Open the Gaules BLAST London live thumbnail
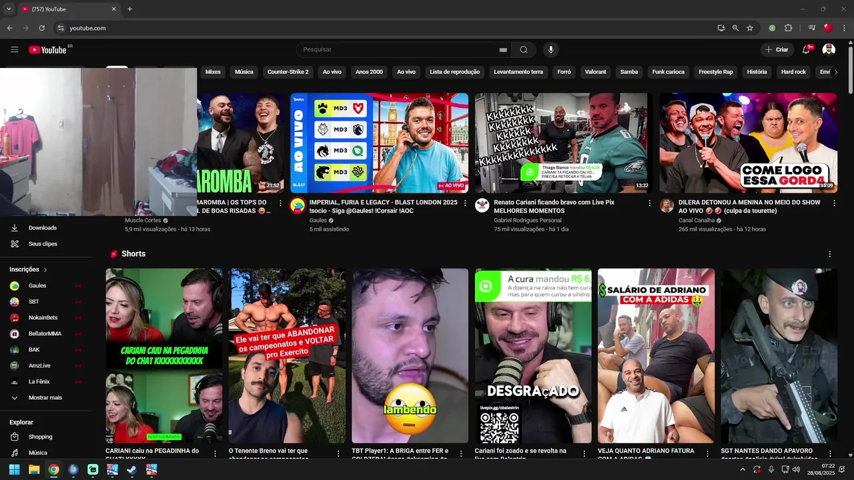The height and width of the screenshot is (480, 854). pyautogui.click(x=379, y=143)
